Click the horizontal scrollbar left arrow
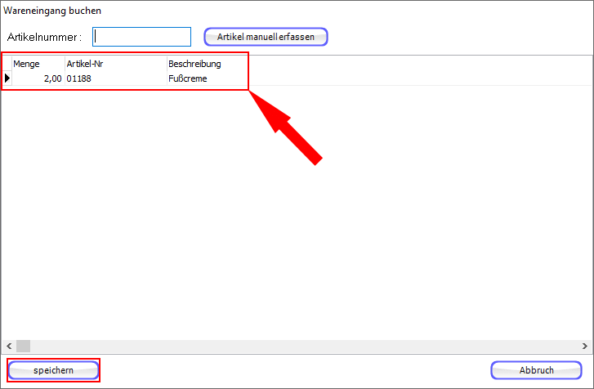The image size is (594, 389). (7, 346)
